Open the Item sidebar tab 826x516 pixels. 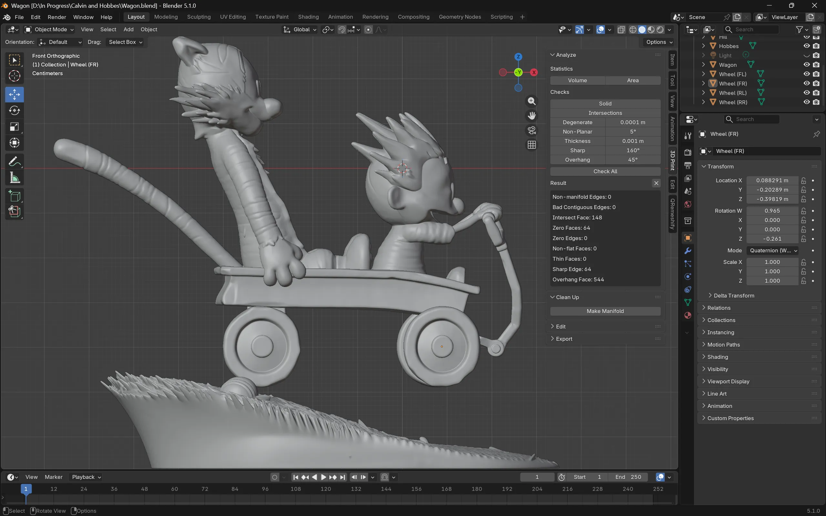(672, 60)
